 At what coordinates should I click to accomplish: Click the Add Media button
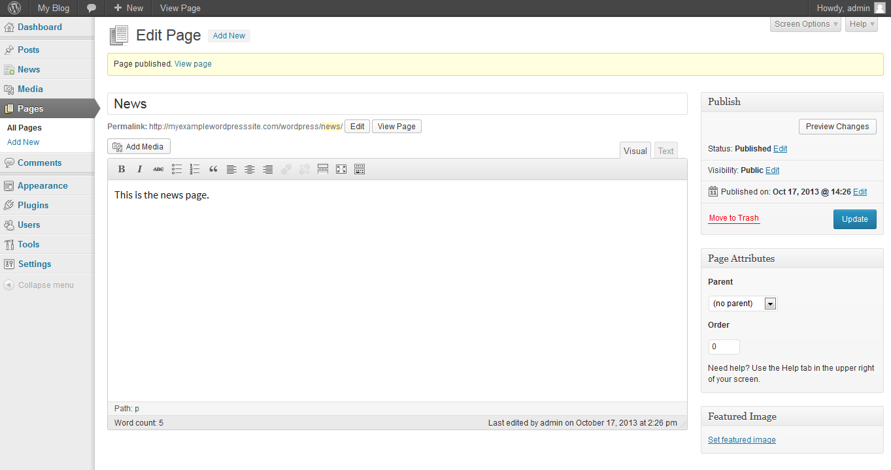pyautogui.click(x=139, y=146)
